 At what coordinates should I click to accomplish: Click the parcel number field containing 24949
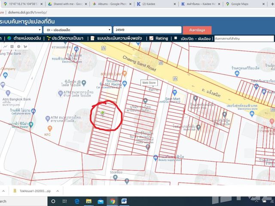[147, 30]
